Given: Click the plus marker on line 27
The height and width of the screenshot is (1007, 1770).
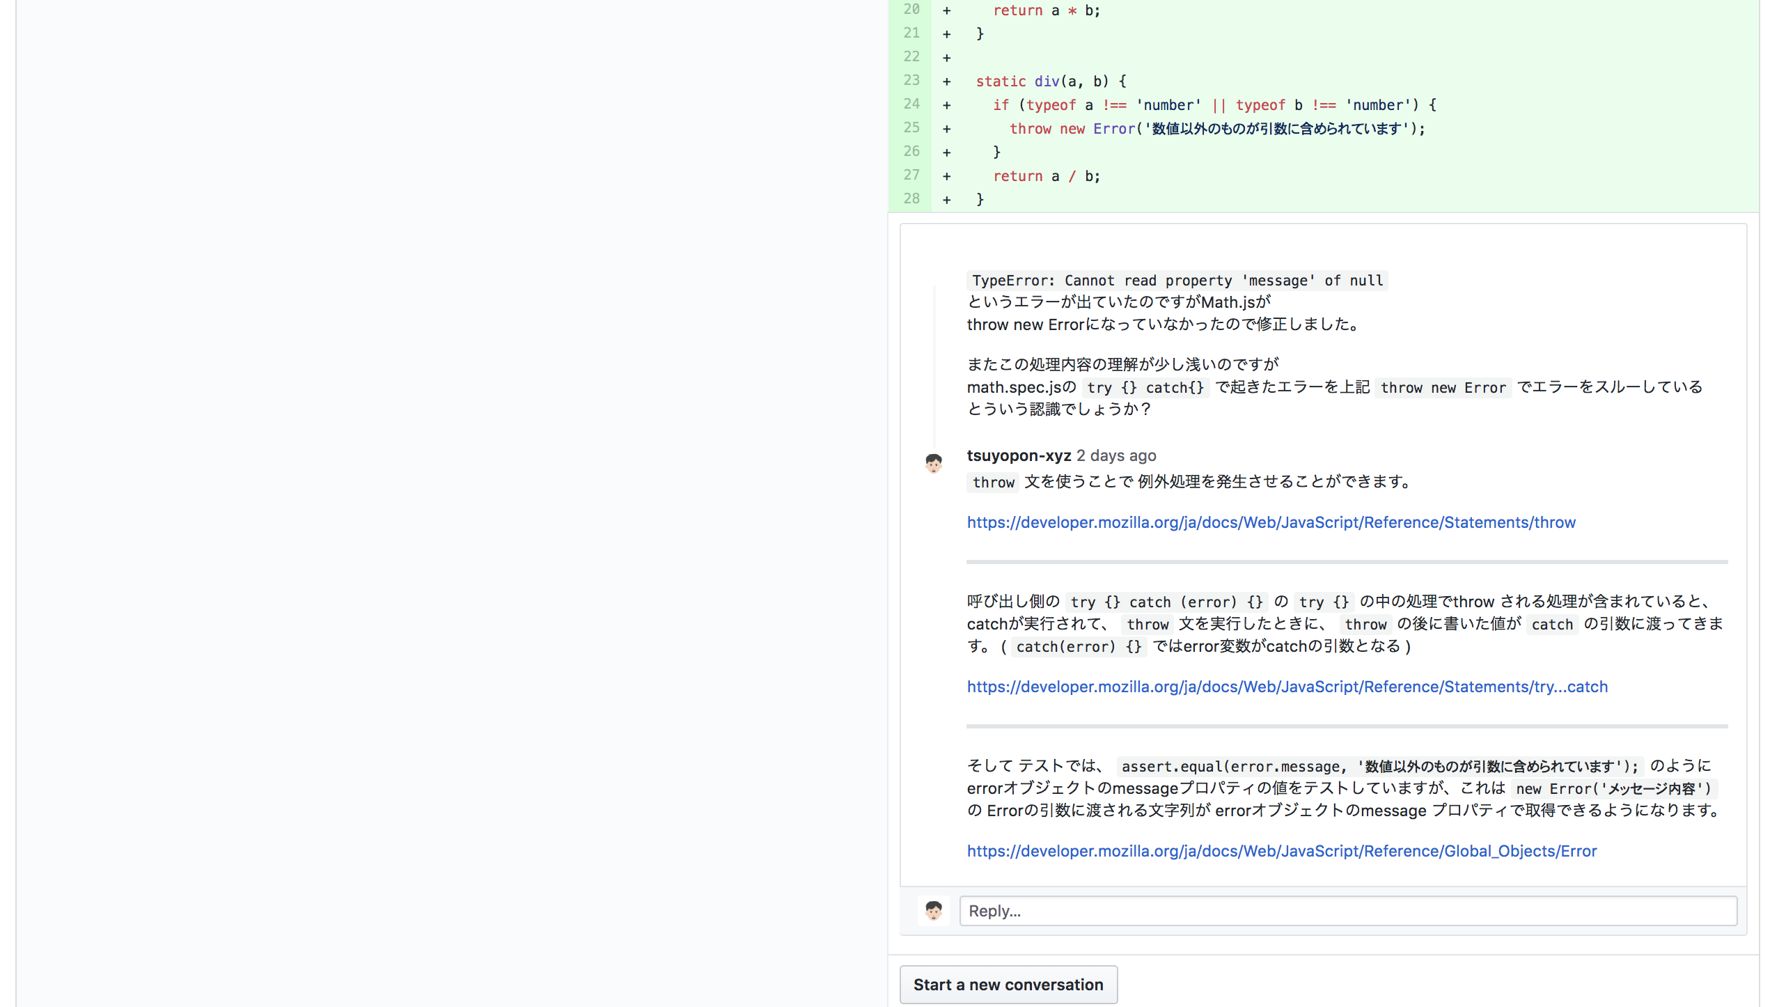Looking at the screenshot, I should [946, 176].
